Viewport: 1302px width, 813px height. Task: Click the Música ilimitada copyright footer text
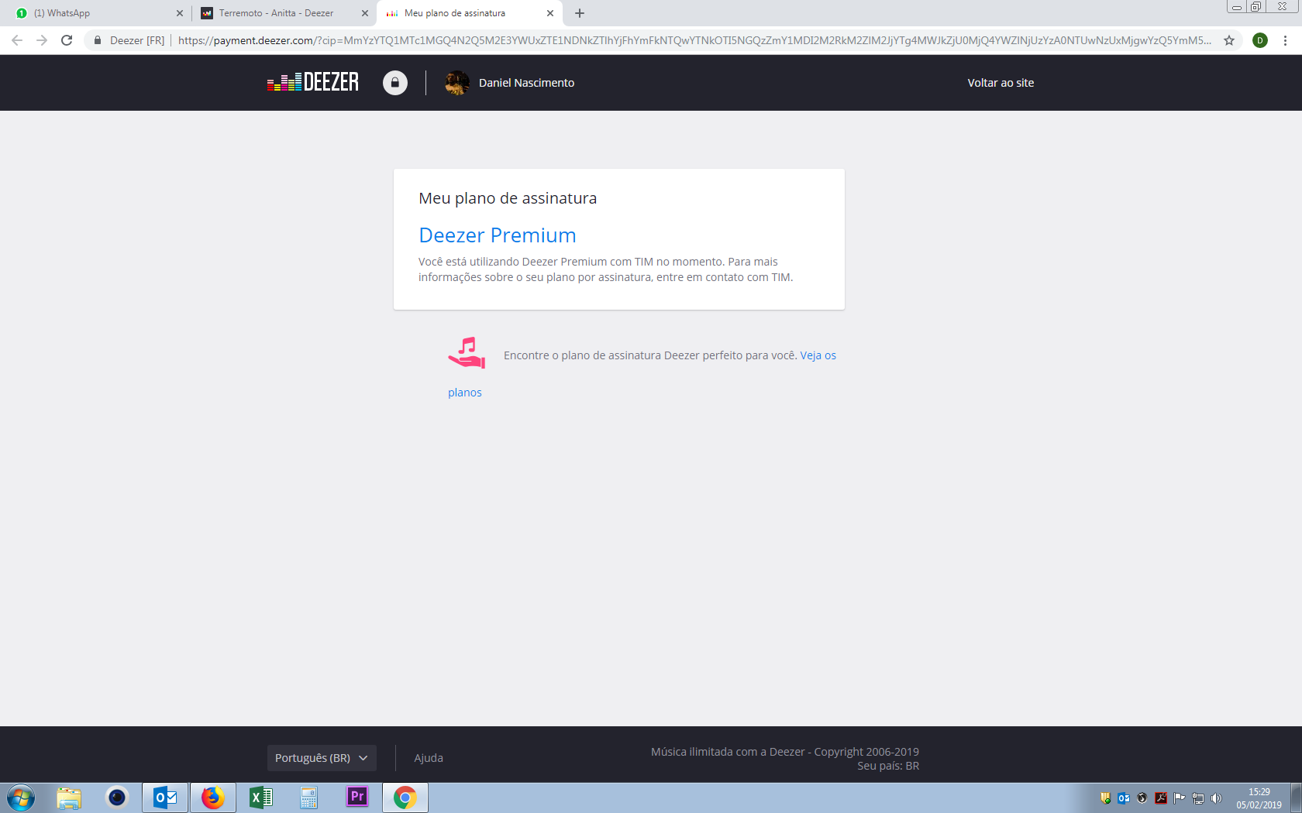pyautogui.click(x=785, y=752)
